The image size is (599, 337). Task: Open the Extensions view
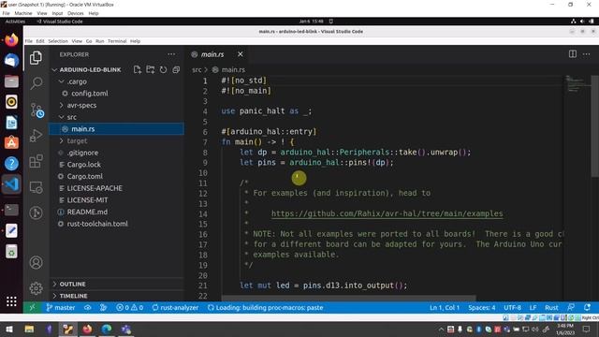pos(36,161)
